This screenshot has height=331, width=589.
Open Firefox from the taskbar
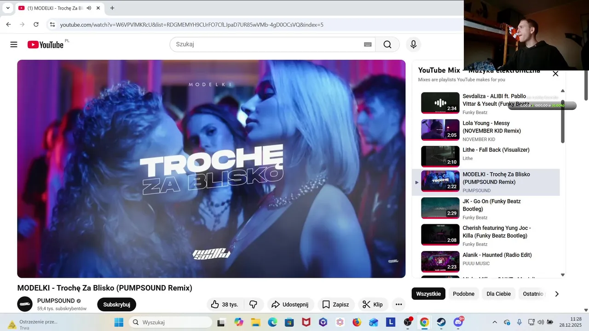click(x=357, y=322)
